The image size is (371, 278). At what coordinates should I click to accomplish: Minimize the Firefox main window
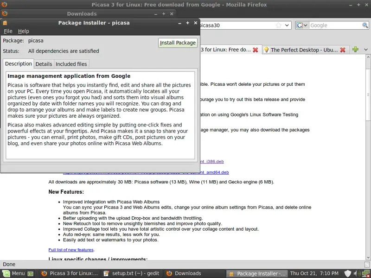coord(351,5)
